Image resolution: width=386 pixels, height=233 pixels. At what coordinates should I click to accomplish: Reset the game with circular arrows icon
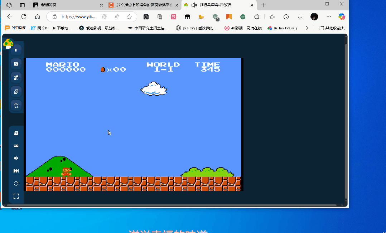[x=16, y=183]
